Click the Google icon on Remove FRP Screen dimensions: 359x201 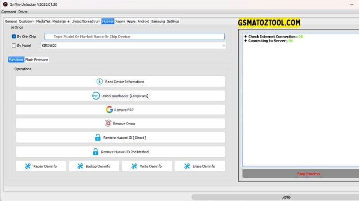point(109,109)
